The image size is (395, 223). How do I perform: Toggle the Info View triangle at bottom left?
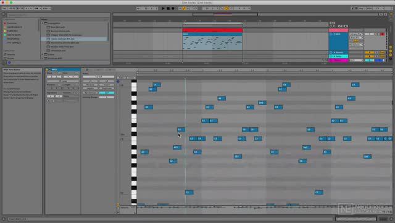click(4, 219)
